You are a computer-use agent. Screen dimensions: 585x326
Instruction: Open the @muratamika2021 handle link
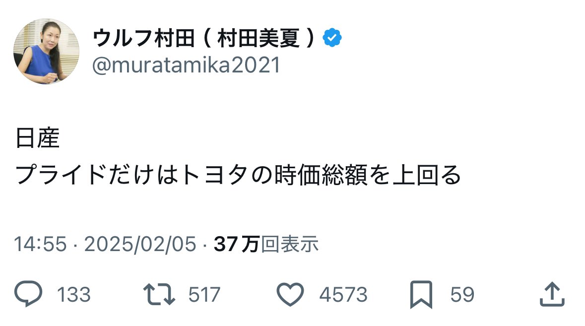click(186, 65)
